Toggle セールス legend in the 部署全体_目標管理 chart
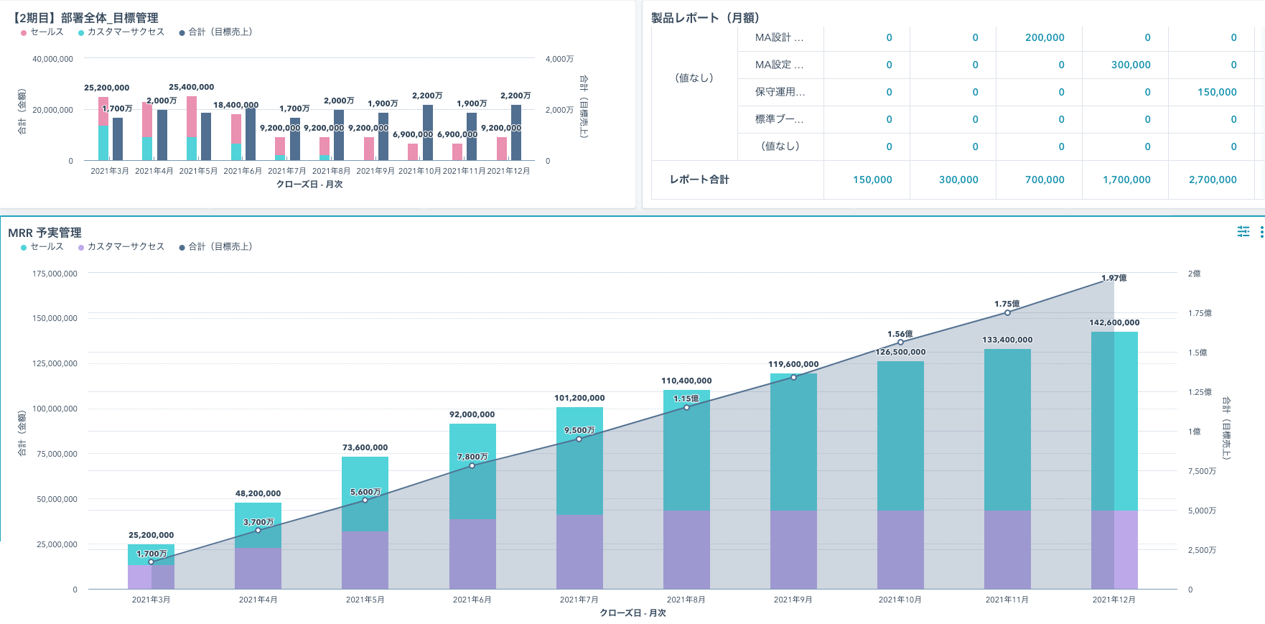1265x624 pixels. (42, 32)
